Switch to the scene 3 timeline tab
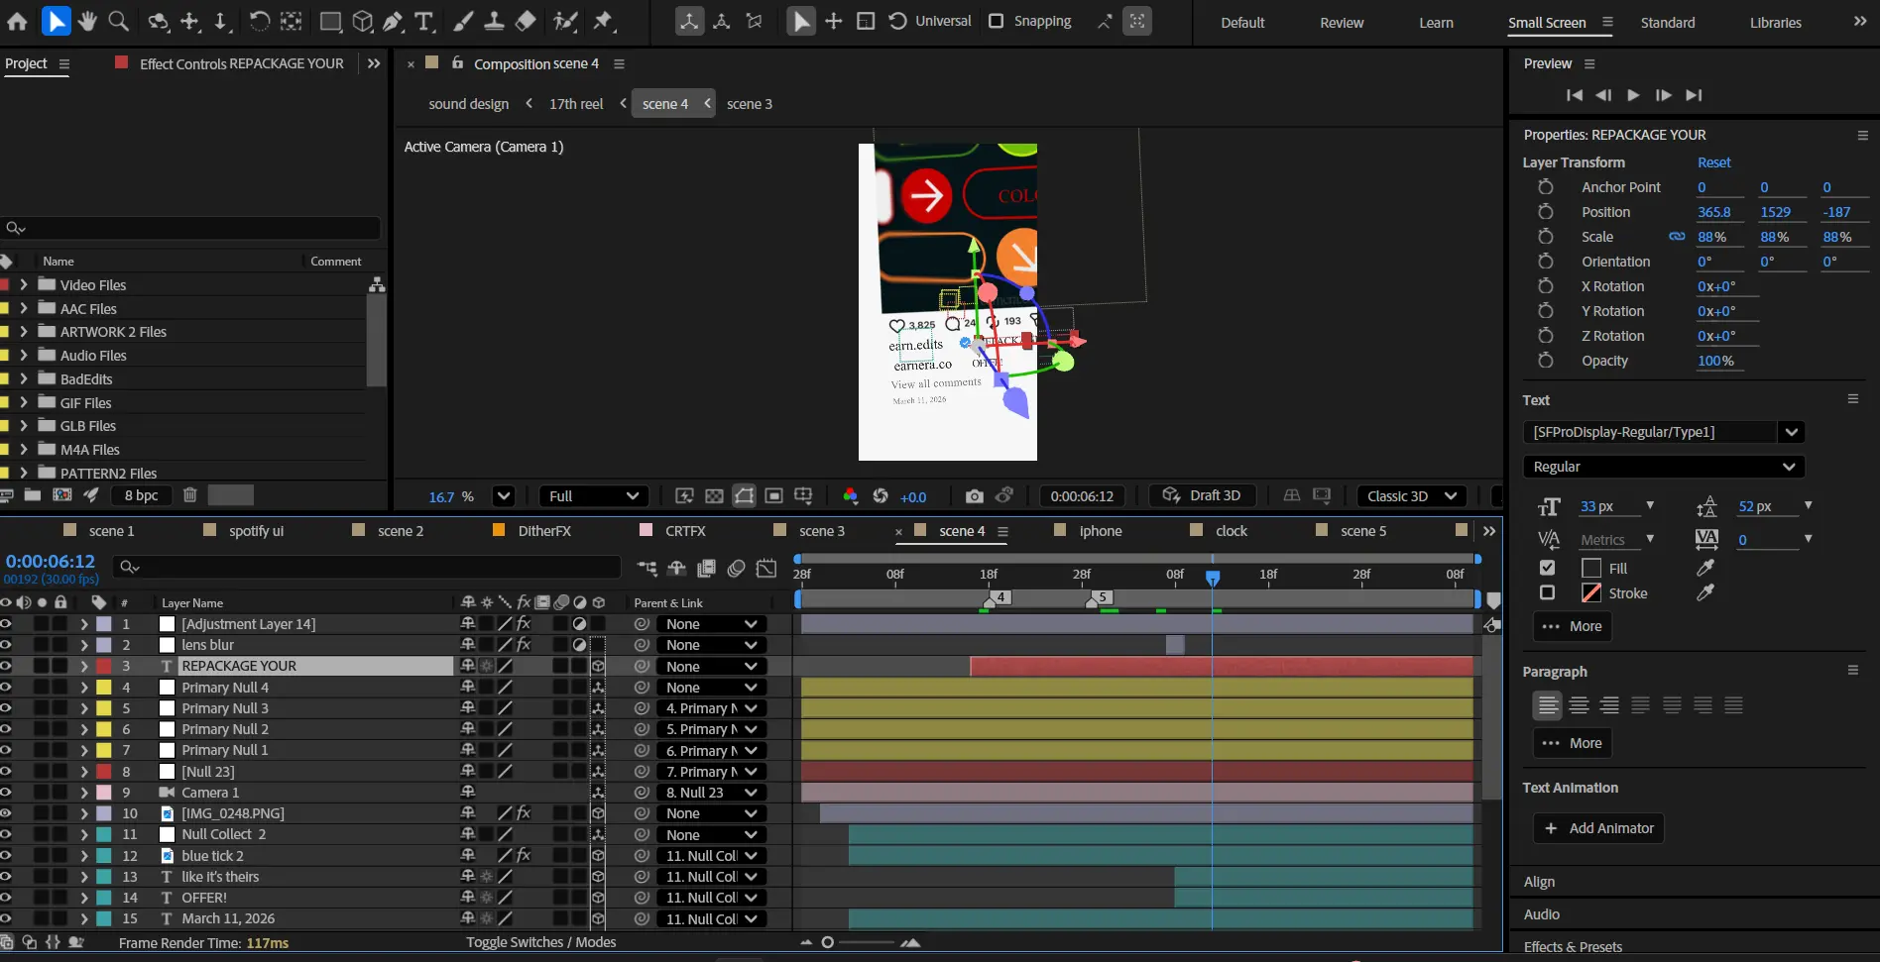The image size is (1880, 962). 821,531
